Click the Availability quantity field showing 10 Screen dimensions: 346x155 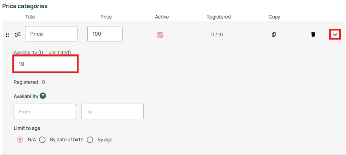[46, 64]
